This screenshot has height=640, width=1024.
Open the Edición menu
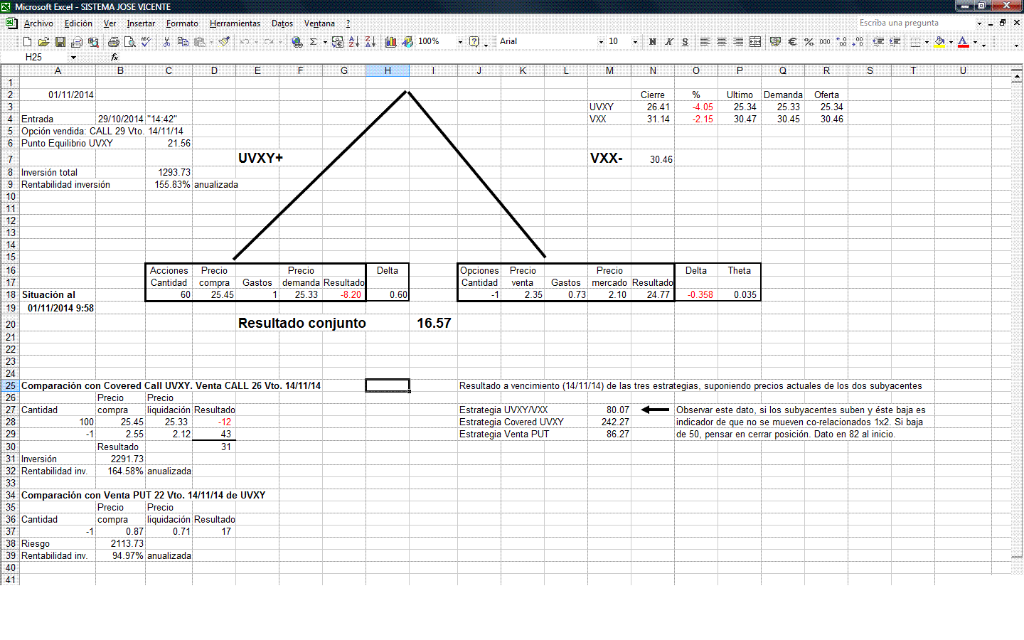(78, 23)
